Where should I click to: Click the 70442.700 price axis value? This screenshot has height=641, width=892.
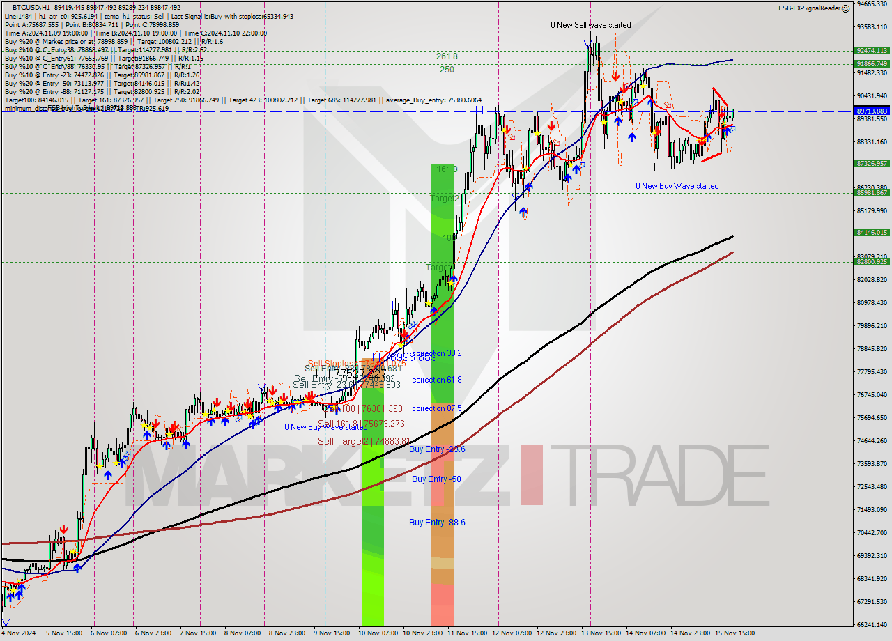point(872,532)
